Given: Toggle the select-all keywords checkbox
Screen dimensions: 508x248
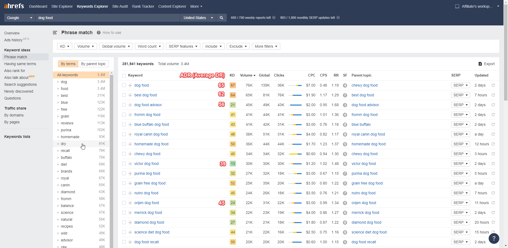Looking at the screenshot, I should pyautogui.click(x=124, y=76).
